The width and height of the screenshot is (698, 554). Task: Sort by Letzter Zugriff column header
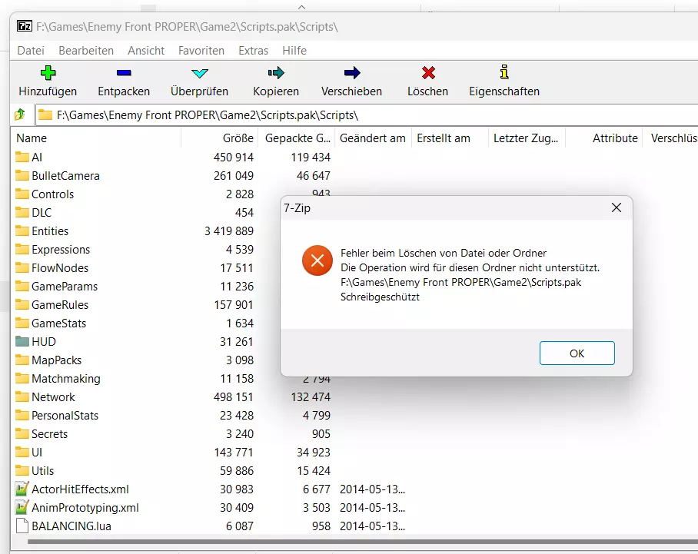pos(527,138)
